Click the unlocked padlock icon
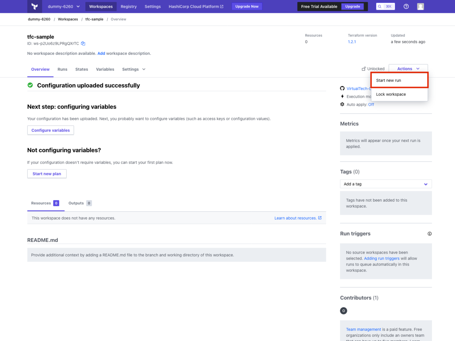Screen dimensions: 455x341 click(x=364, y=69)
